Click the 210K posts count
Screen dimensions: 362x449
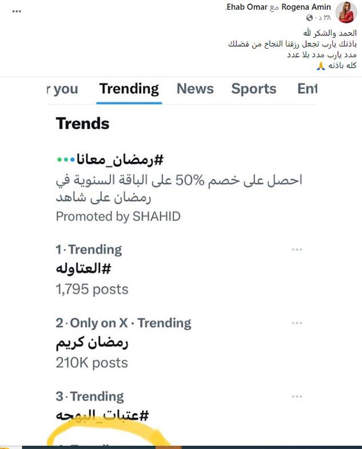(92, 363)
